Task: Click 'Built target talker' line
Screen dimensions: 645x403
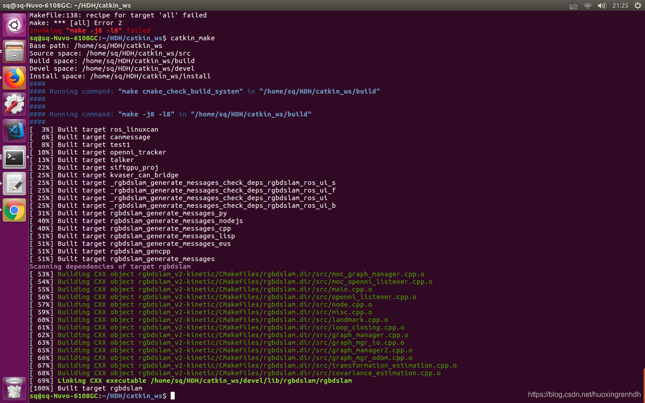Action: (x=82, y=160)
